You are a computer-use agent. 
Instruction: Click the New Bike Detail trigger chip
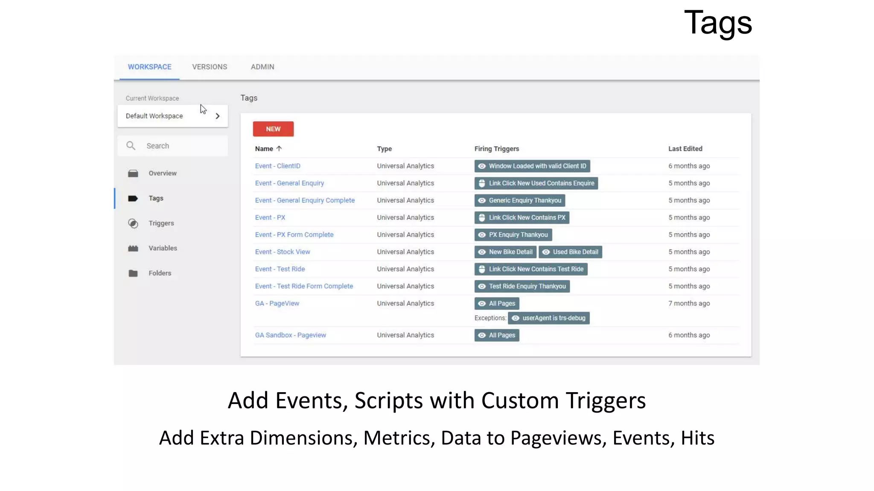[x=505, y=252]
